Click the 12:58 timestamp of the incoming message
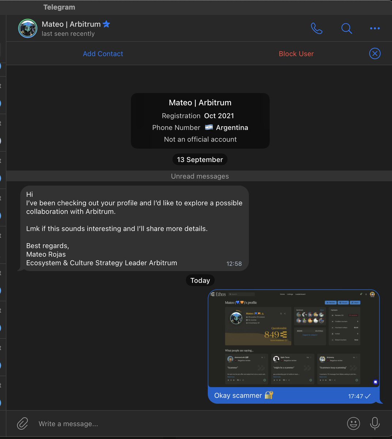The width and height of the screenshot is (392, 439). point(234,264)
